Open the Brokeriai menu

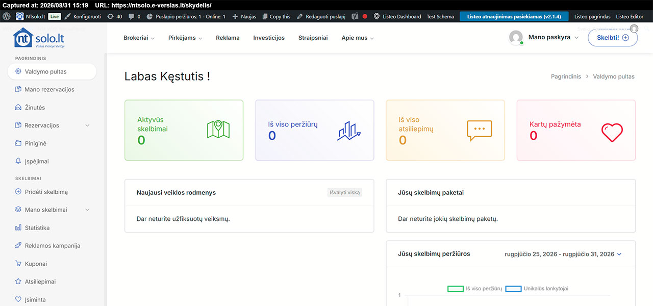(x=139, y=38)
